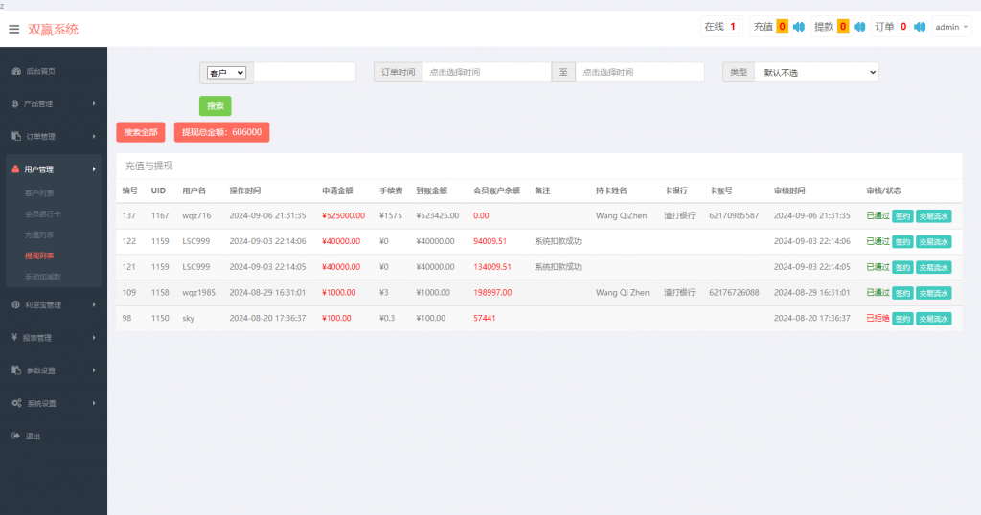Open the 后台首页 dashboard icon
The width and height of the screenshot is (981, 515).
[16, 71]
